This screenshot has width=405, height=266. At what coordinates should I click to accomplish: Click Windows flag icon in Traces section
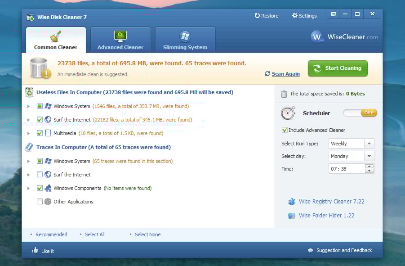tap(48, 161)
